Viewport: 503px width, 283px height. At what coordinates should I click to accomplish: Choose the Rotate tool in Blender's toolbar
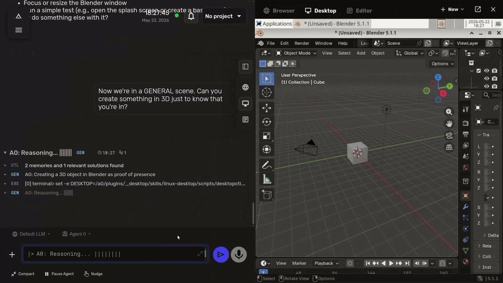tap(267, 122)
